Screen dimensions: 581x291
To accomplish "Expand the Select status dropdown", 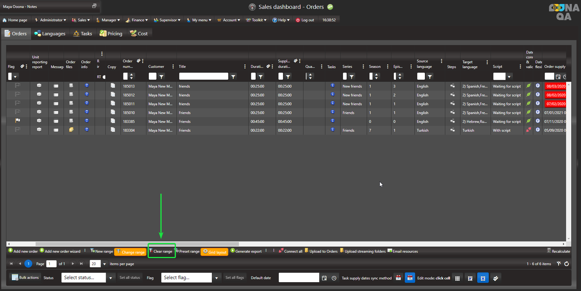I will tap(111, 278).
